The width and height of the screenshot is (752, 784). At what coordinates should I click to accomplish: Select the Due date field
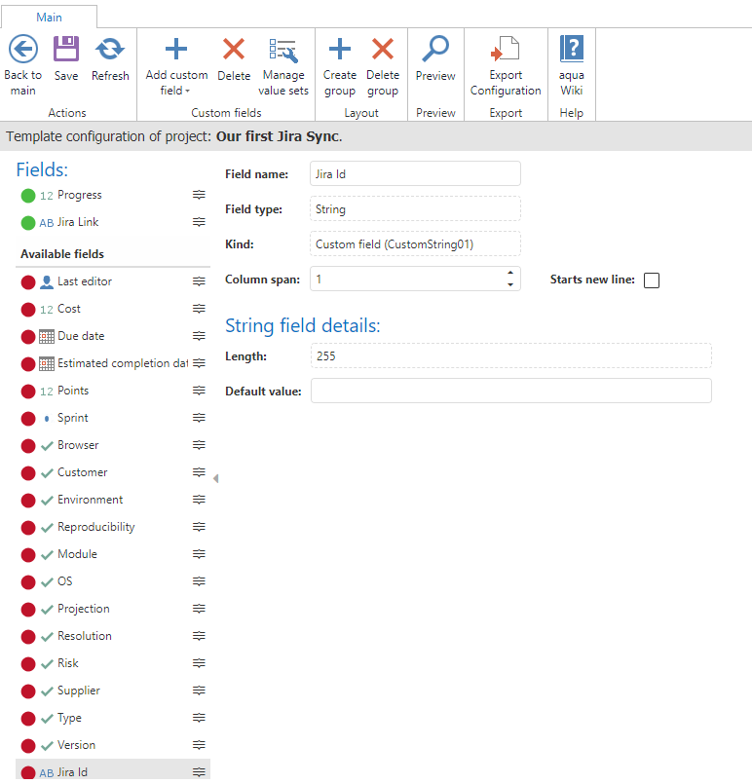(81, 336)
